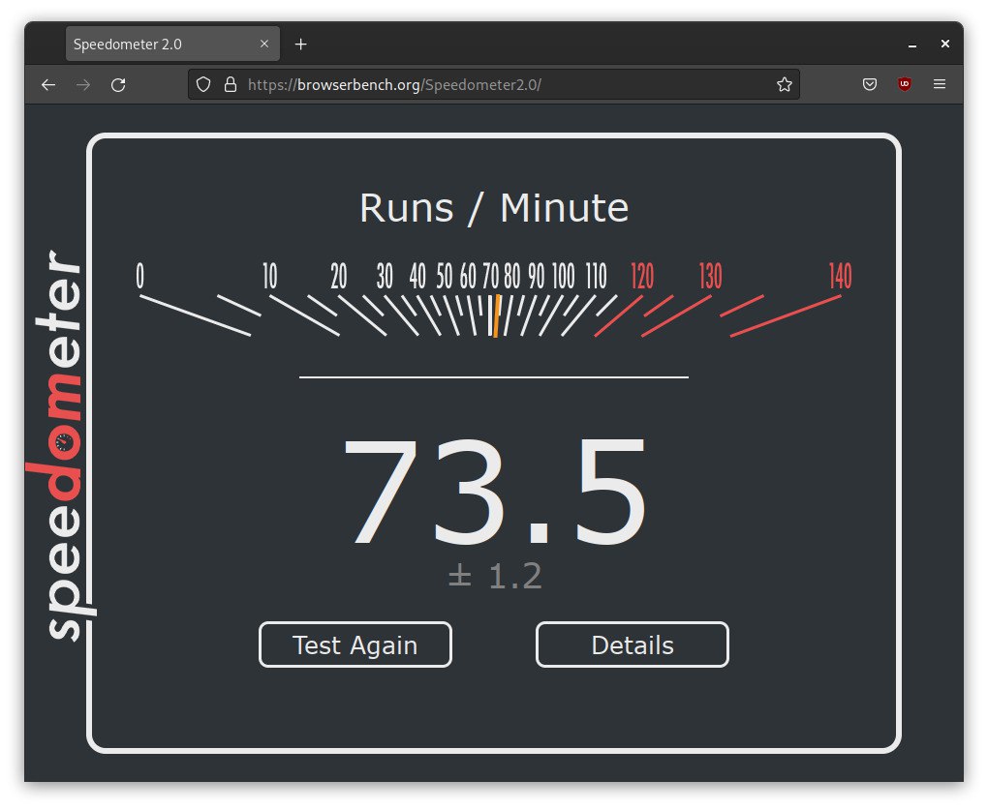
Task: Open the Details button
Action: pos(633,644)
